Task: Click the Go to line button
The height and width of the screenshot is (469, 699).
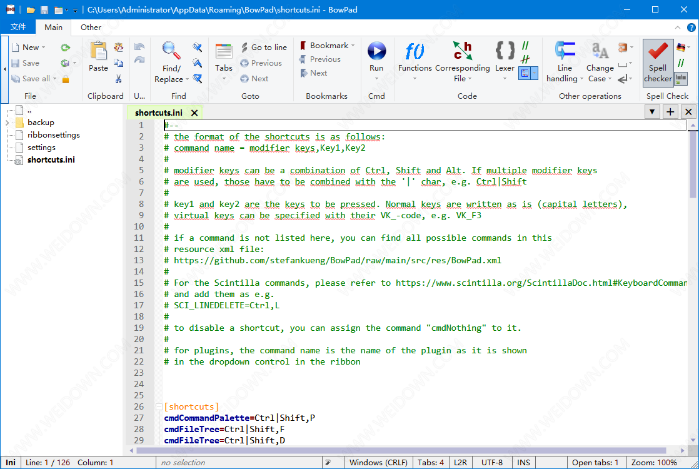Action: (264, 48)
